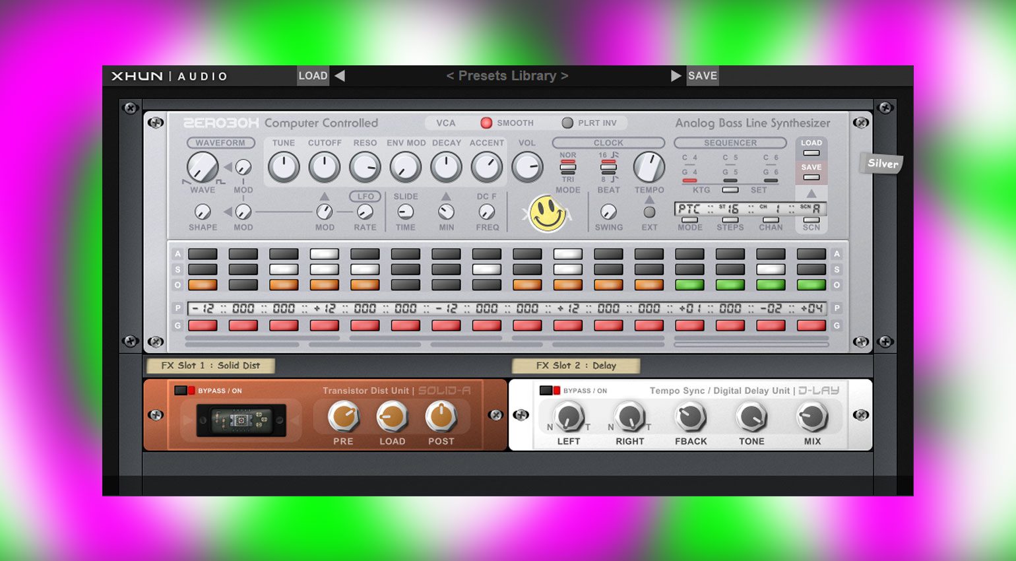Viewport: 1016px width, 561px height.
Task: Click the Silver skin tag
Action: (882, 164)
